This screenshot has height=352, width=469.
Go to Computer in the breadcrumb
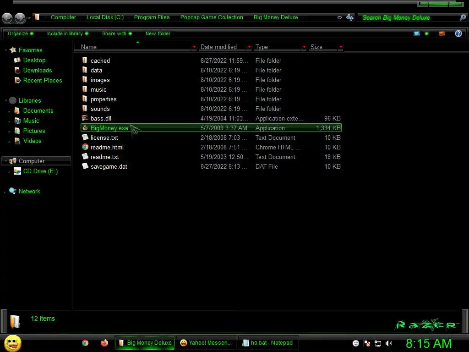point(63,17)
